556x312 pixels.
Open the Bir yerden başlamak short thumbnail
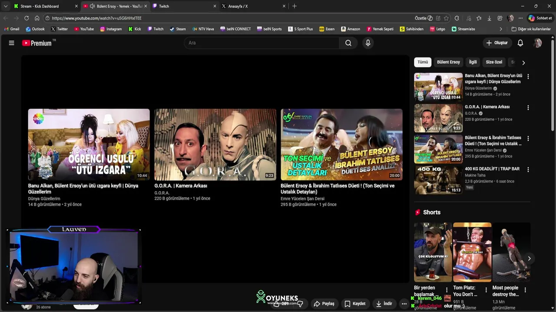pyautogui.click(x=433, y=252)
